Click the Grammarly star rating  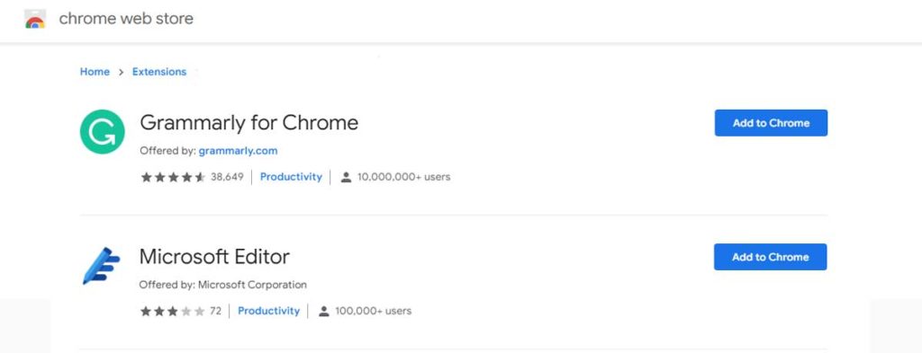pyautogui.click(x=173, y=177)
